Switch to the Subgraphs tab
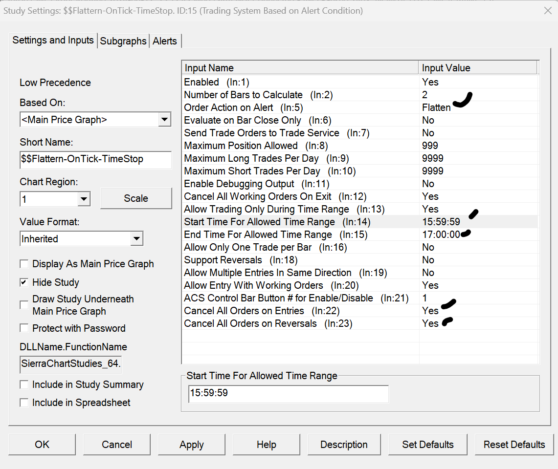Image resolution: width=558 pixels, height=469 pixels. click(123, 41)
